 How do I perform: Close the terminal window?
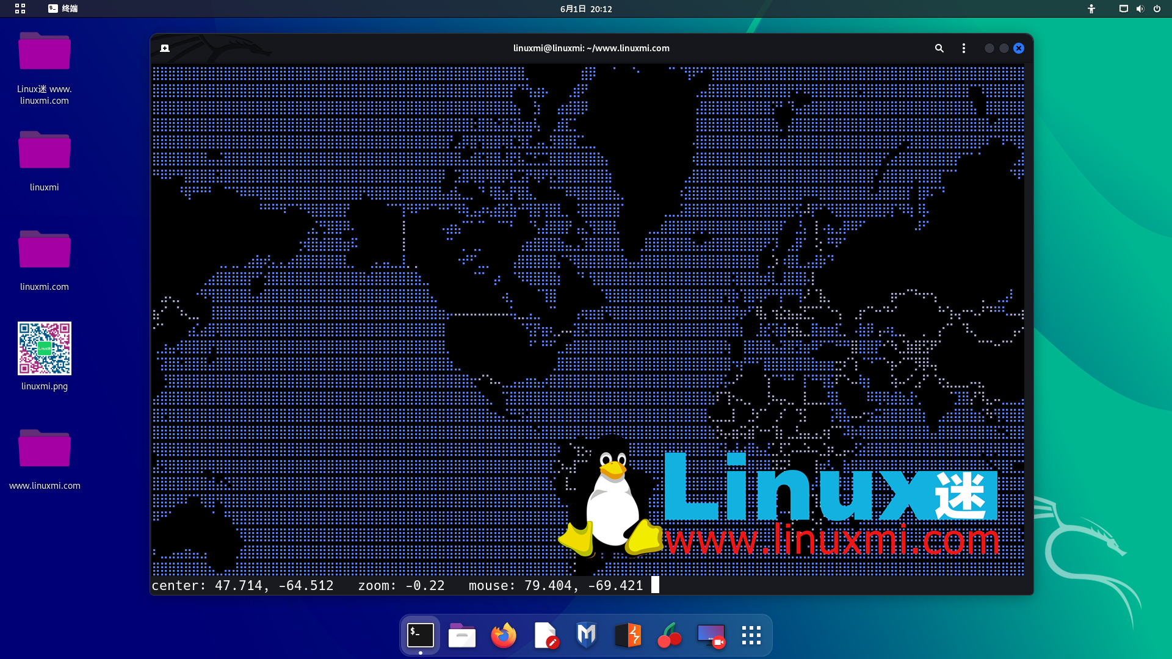[x=1019, y=48]
